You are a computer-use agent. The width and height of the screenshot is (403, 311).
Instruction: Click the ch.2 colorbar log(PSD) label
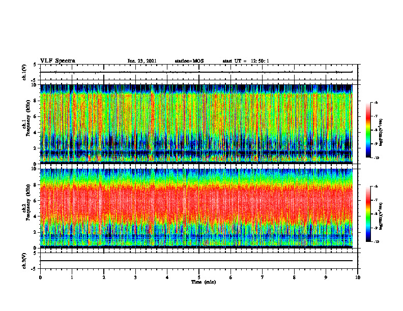[x=381, y=216]
